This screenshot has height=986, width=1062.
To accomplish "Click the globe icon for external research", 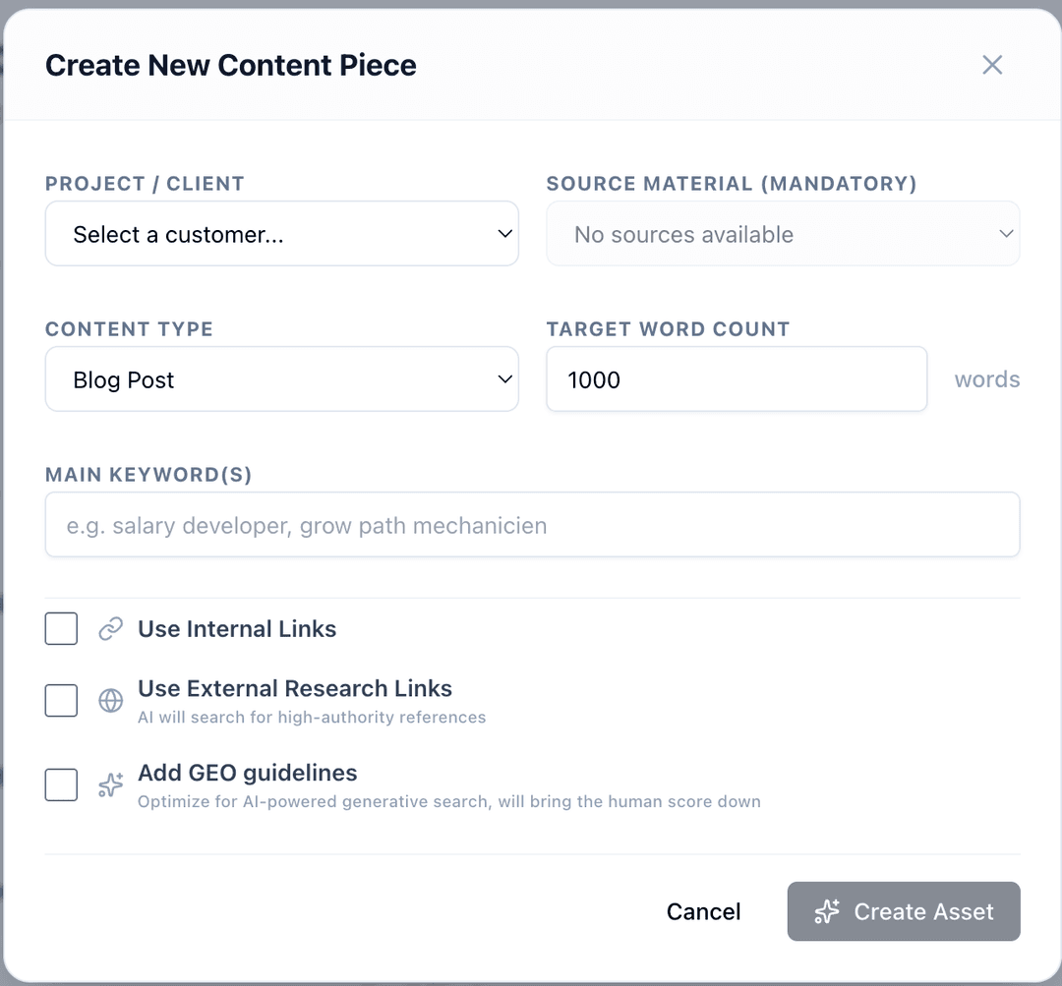I will coord(111,701).
